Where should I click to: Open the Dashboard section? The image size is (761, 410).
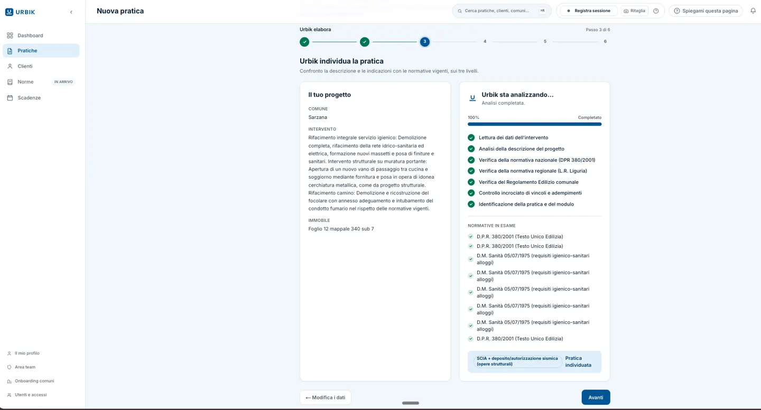pyautogui.click(x=41, y=35)
